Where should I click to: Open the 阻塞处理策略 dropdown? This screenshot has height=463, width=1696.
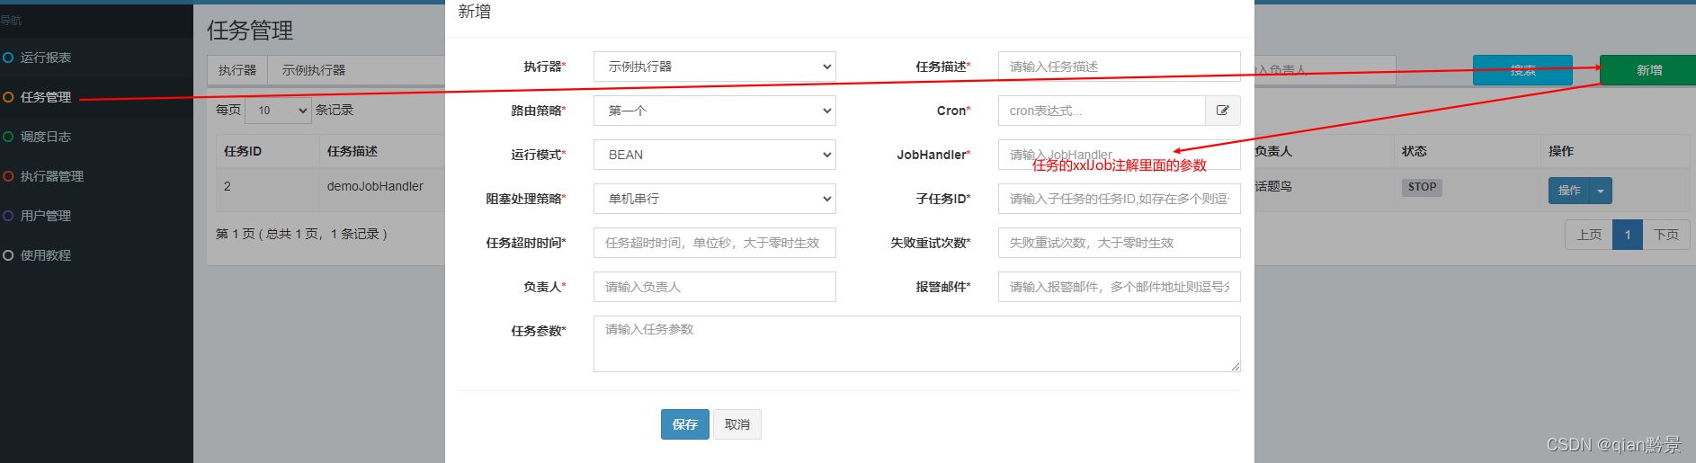click(715, 199)
